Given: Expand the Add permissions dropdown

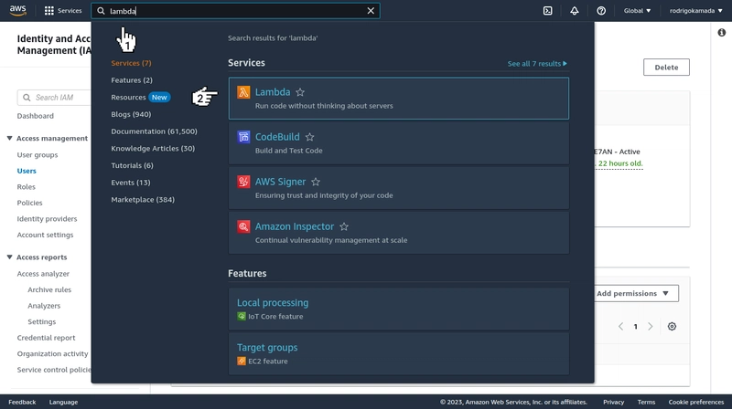Looking at the screenshot, I should point(636,293).
